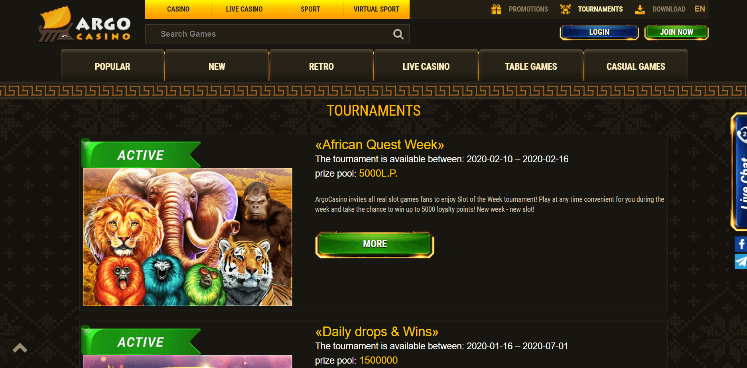Click the Login button
The image size is (747, 368).
click(599, 32)
